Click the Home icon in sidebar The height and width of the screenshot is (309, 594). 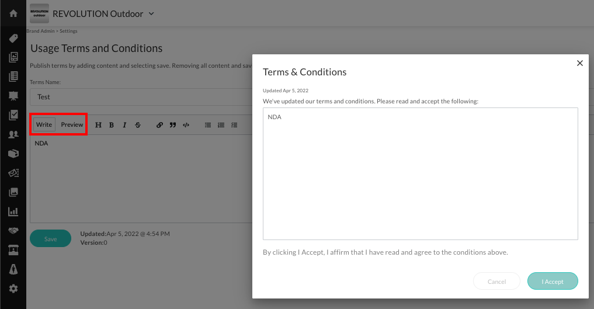click(13, 13)
